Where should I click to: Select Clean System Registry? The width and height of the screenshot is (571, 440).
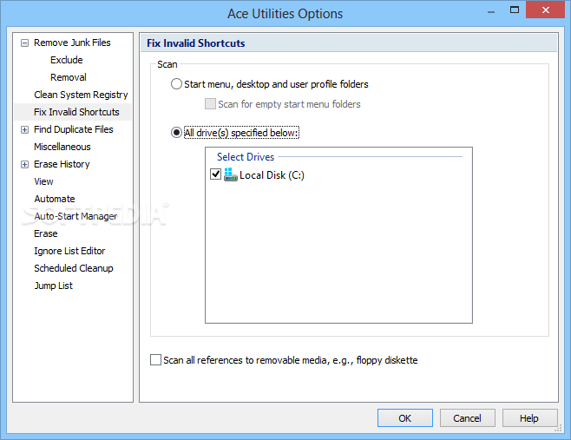pos(81,95)
